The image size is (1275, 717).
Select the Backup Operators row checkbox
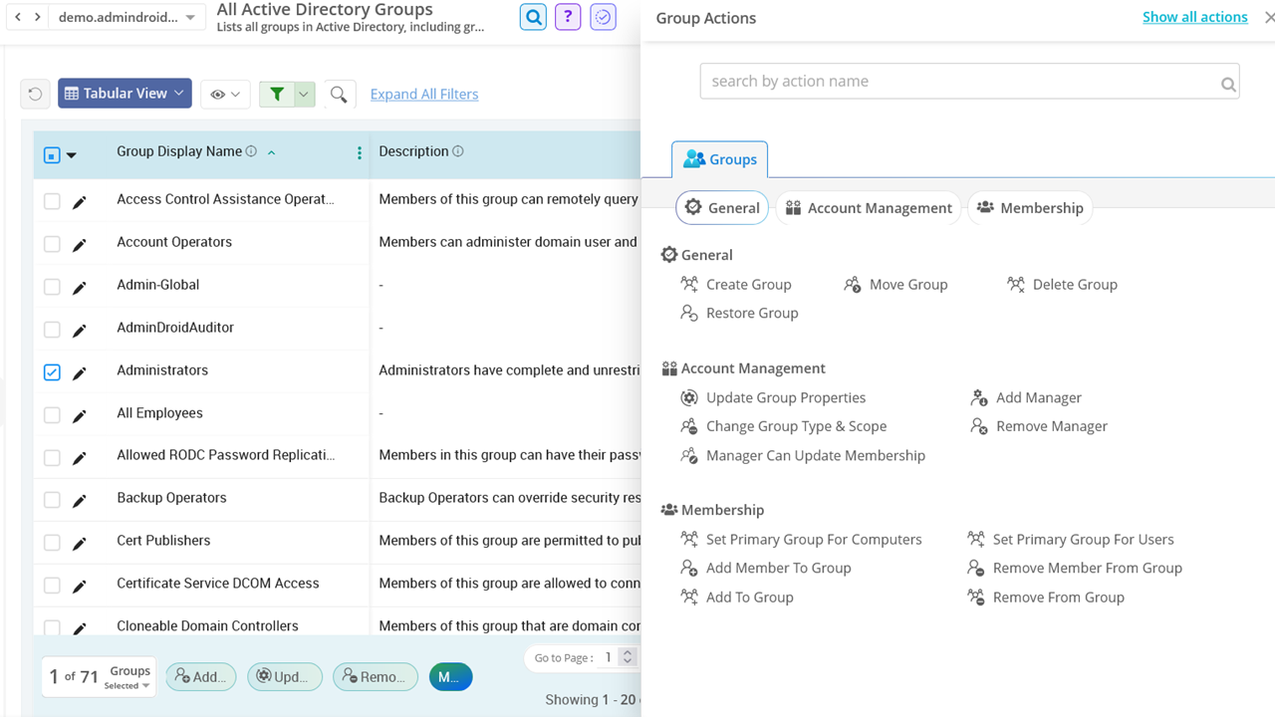(x=52, y=498)
